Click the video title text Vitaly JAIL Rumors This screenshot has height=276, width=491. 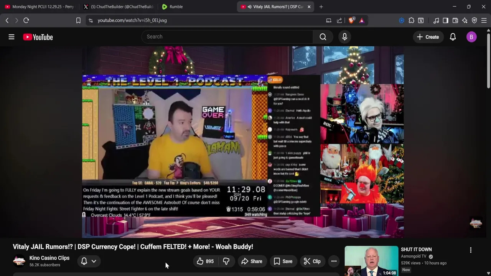(x=133, y=247)
